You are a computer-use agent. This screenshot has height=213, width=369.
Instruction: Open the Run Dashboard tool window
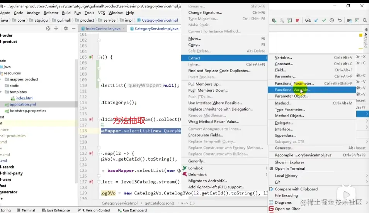[x=132, y=210]
